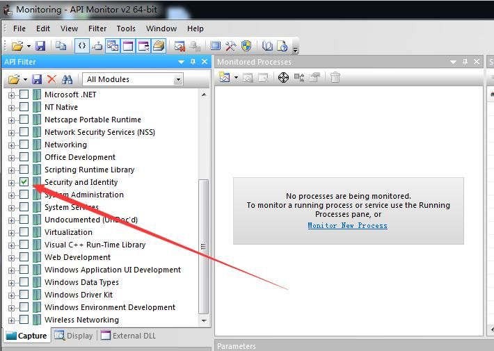Click the hammer and wrench options icon

coord(230,46)
